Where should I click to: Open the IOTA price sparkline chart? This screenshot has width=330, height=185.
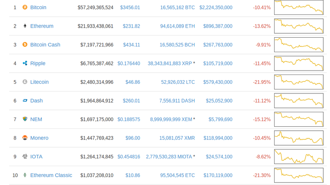click(x=298, y=157)
